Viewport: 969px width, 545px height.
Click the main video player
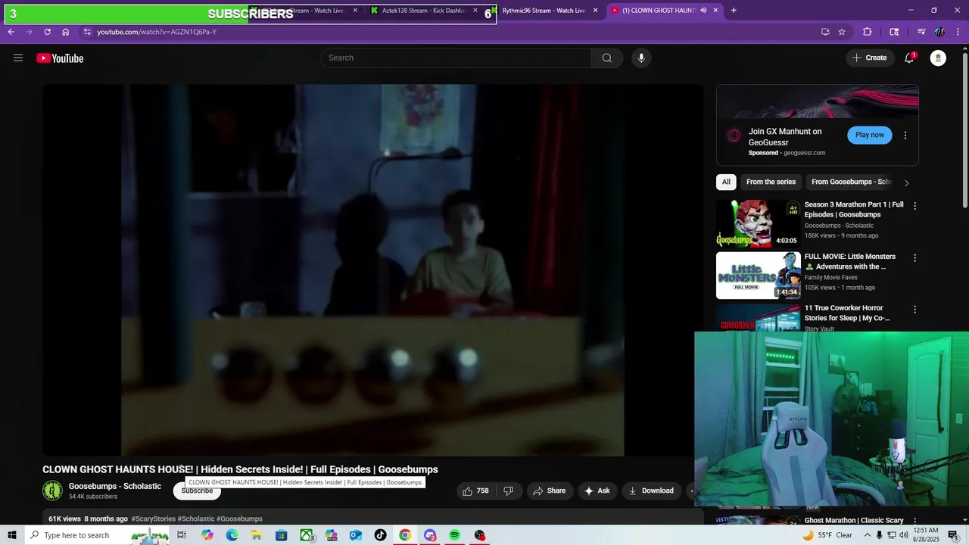coord(372,270)
